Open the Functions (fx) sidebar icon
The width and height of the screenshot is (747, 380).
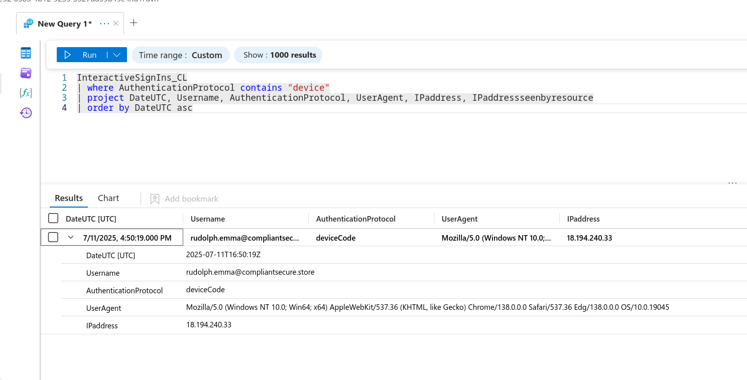point(26,93)
